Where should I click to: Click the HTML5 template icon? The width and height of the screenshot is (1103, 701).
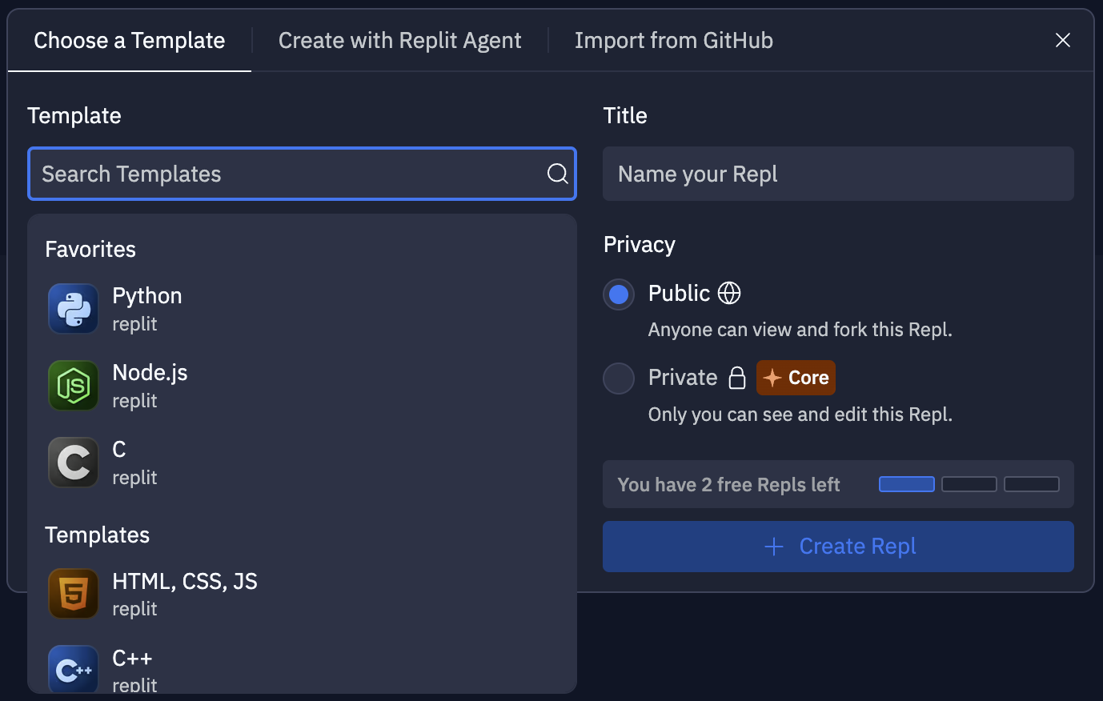coord(74,594)
